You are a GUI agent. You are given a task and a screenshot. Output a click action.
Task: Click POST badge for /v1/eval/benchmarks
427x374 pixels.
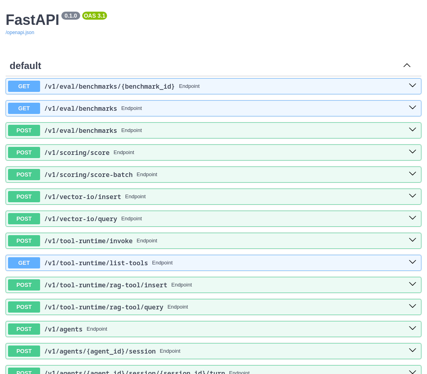pos(24,130)
